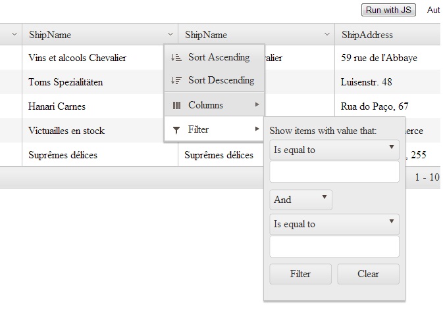Click the Run with JS button
Screen dimensions: 443x312
pos(389,10)
